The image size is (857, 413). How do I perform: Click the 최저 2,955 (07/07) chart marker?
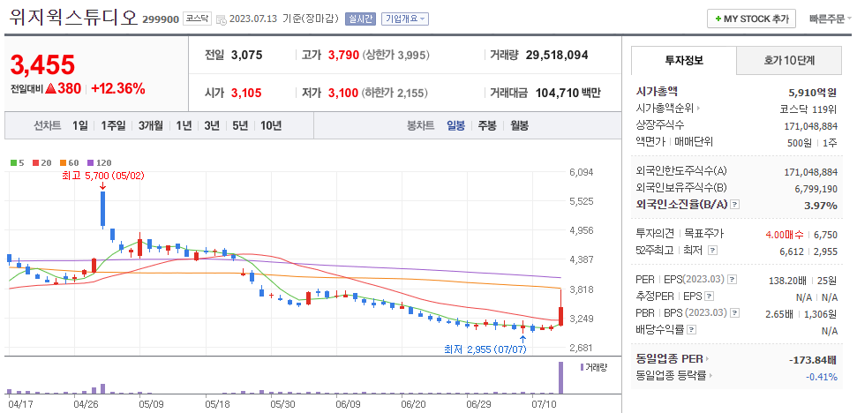click(x=485, y=349)
